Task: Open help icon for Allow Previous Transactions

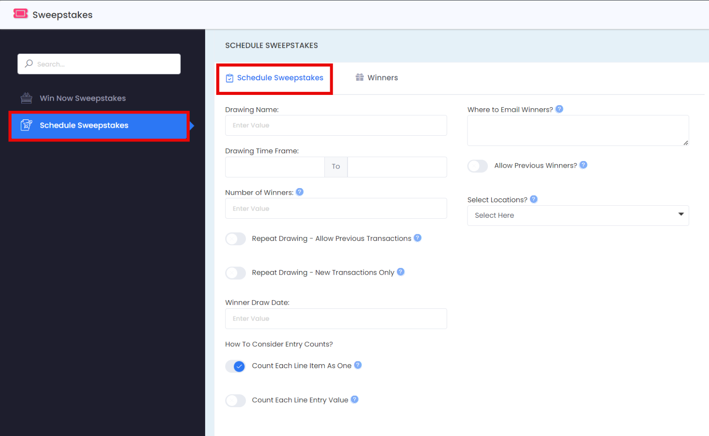Action: [x=417, y=238]
